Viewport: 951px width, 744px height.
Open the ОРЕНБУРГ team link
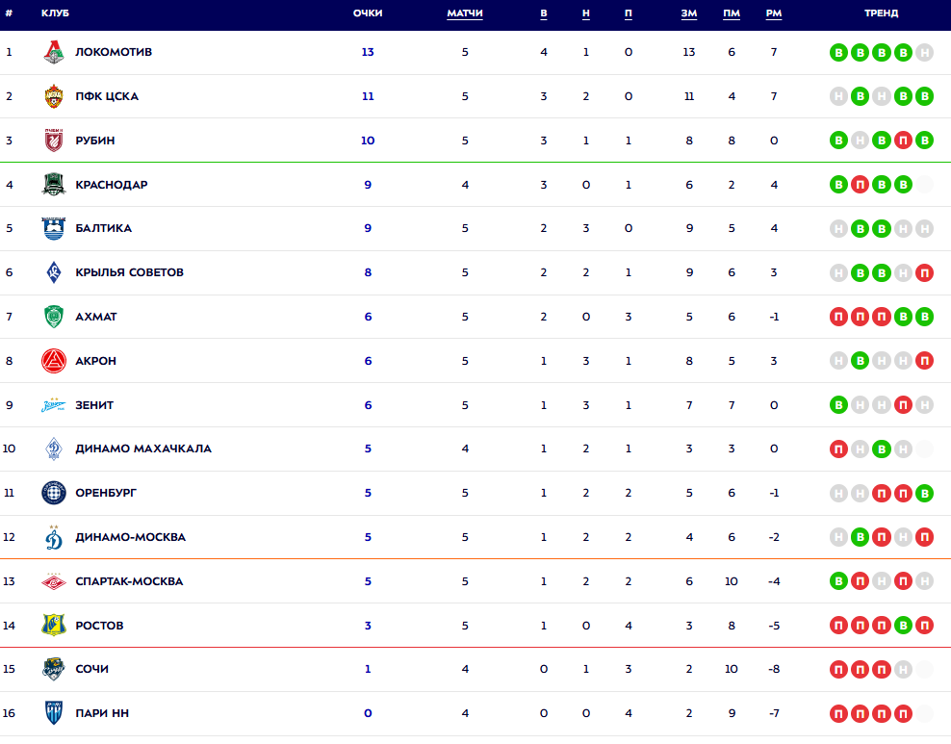[106, 493]
